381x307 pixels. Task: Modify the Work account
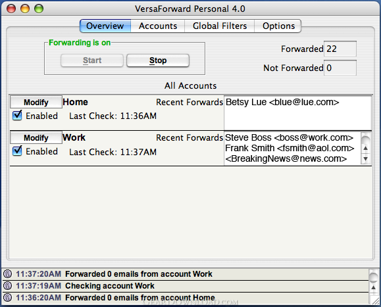[x=36, y=138]
